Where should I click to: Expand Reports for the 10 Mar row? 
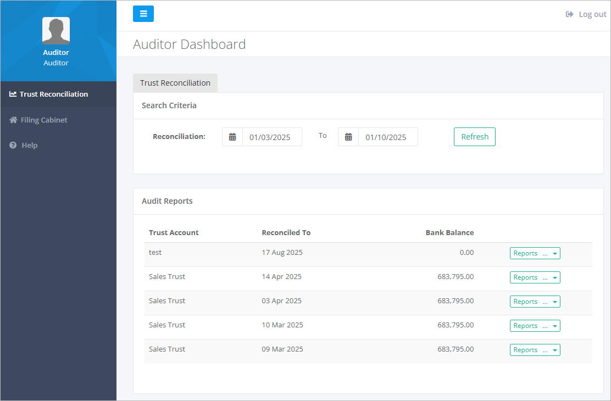click(535, 325)
